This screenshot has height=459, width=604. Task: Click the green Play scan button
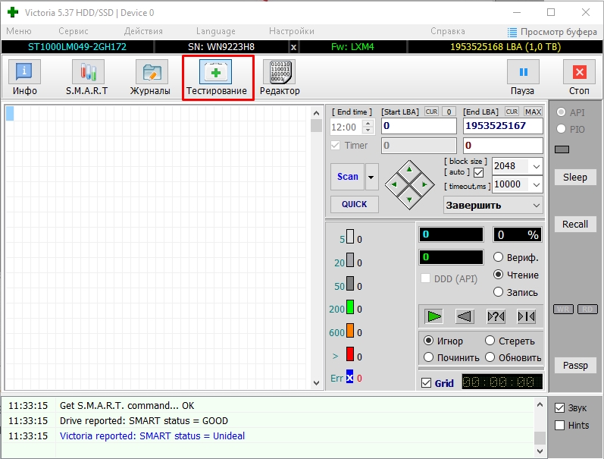434,316
